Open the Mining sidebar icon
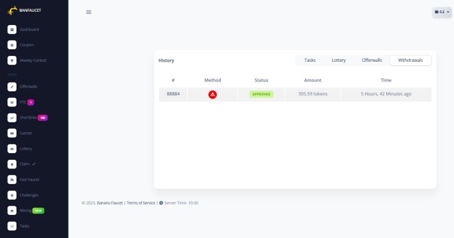Viewport: 454px width, 238px height. pyautogui.click(x=12, y=210)
